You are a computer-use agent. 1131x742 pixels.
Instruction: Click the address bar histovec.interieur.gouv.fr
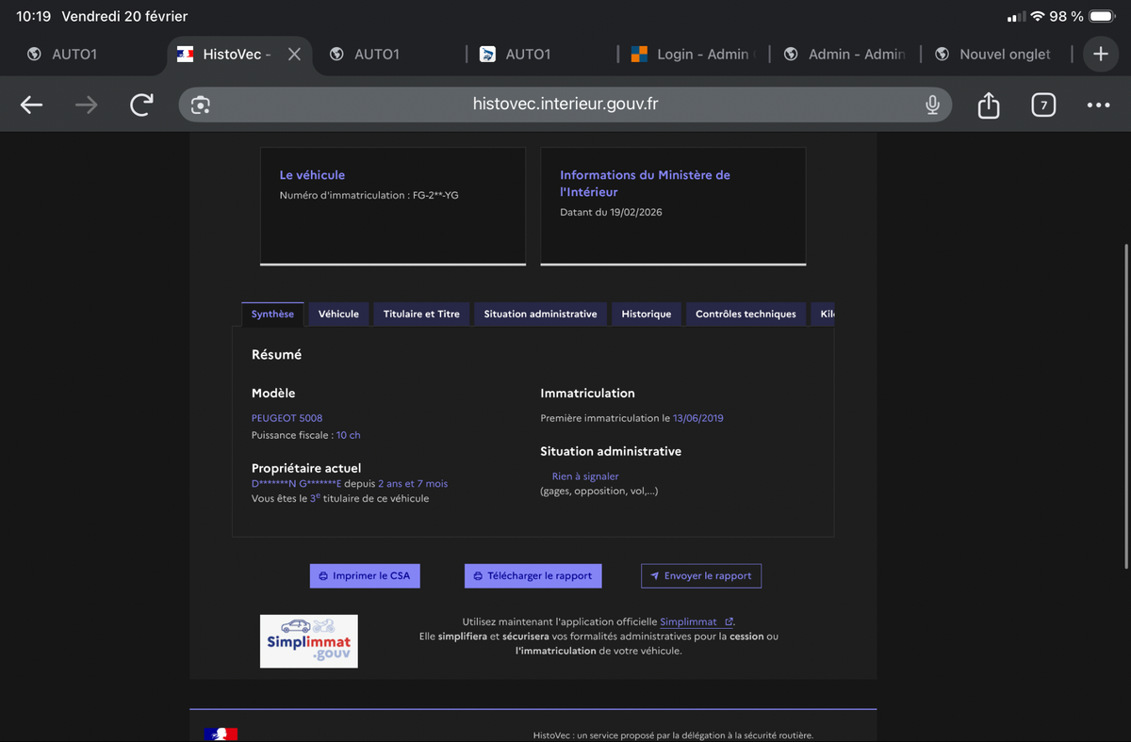click(x=565, y=105)
